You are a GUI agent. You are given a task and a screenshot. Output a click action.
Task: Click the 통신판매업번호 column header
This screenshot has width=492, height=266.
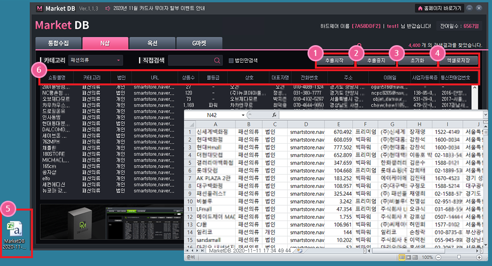(455, 78)
